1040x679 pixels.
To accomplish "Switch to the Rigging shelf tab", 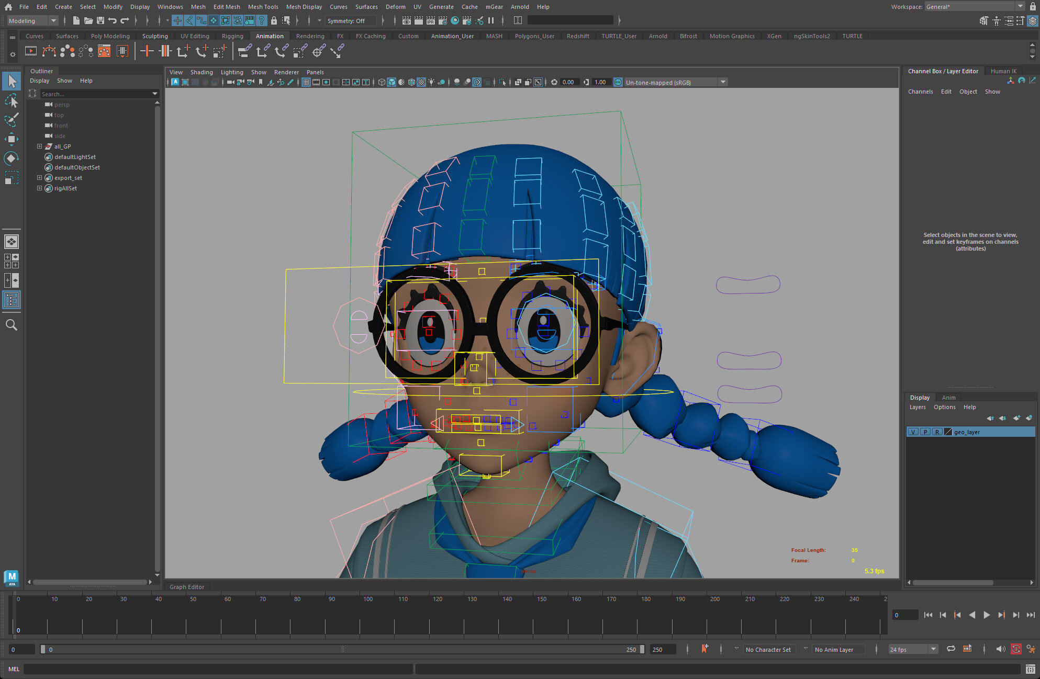I will pyautogui.click(x=232, y=36).
